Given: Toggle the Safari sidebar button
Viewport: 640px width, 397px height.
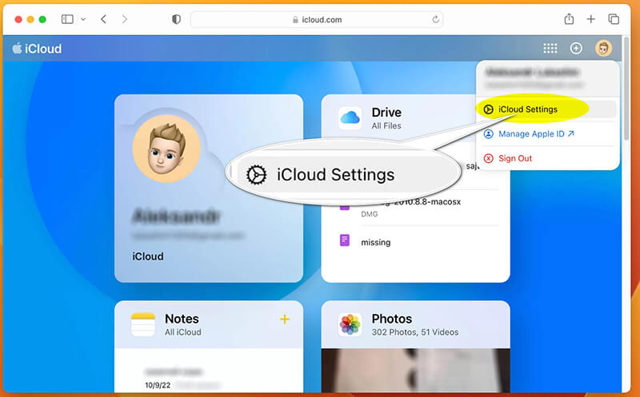Looking at the screenshot, I should pyautogui.click(x=67, y=19).
